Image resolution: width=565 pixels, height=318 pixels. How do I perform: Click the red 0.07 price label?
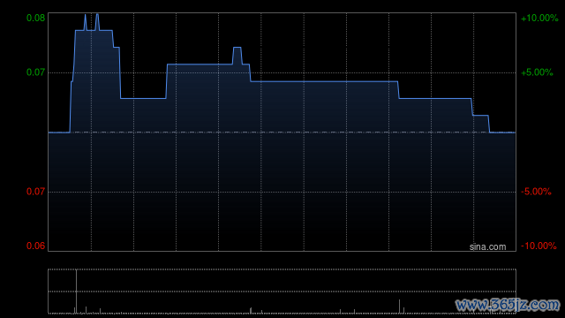[x=35, y=192]
